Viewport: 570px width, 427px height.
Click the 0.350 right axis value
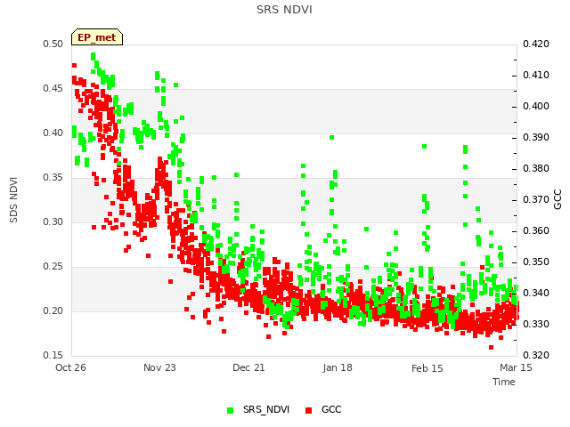536,262
